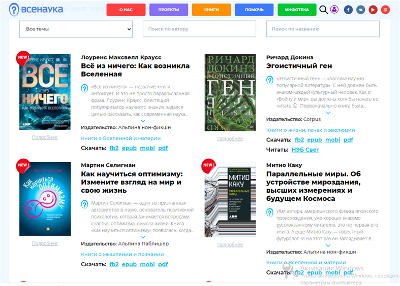Click title Всё из ничего: Как возникла Вселенная

(135, 70)
